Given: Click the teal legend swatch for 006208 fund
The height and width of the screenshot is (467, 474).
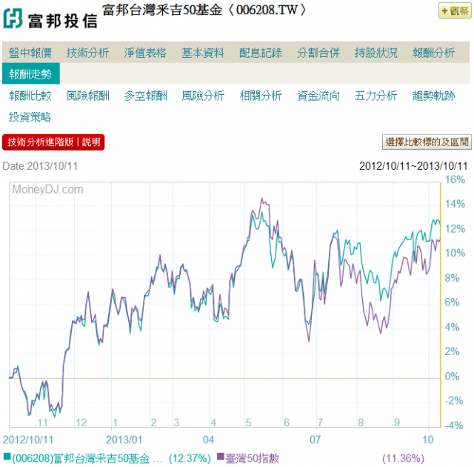Looking at the screenshot, I should pyautogui.click(x=7, y=456).
